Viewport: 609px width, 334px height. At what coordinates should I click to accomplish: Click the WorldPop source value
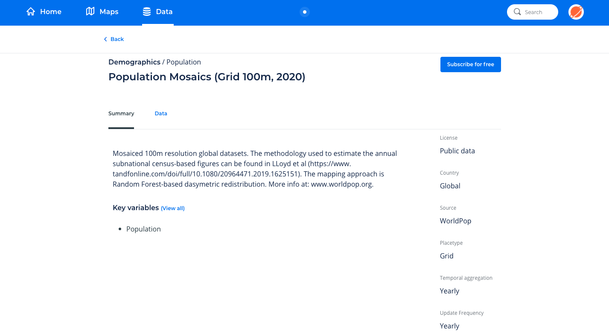click(x=456, y=221)
